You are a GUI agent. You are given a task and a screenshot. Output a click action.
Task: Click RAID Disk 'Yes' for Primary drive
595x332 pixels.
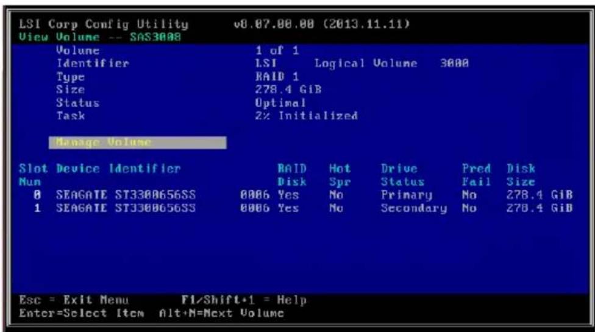[288, 195]
